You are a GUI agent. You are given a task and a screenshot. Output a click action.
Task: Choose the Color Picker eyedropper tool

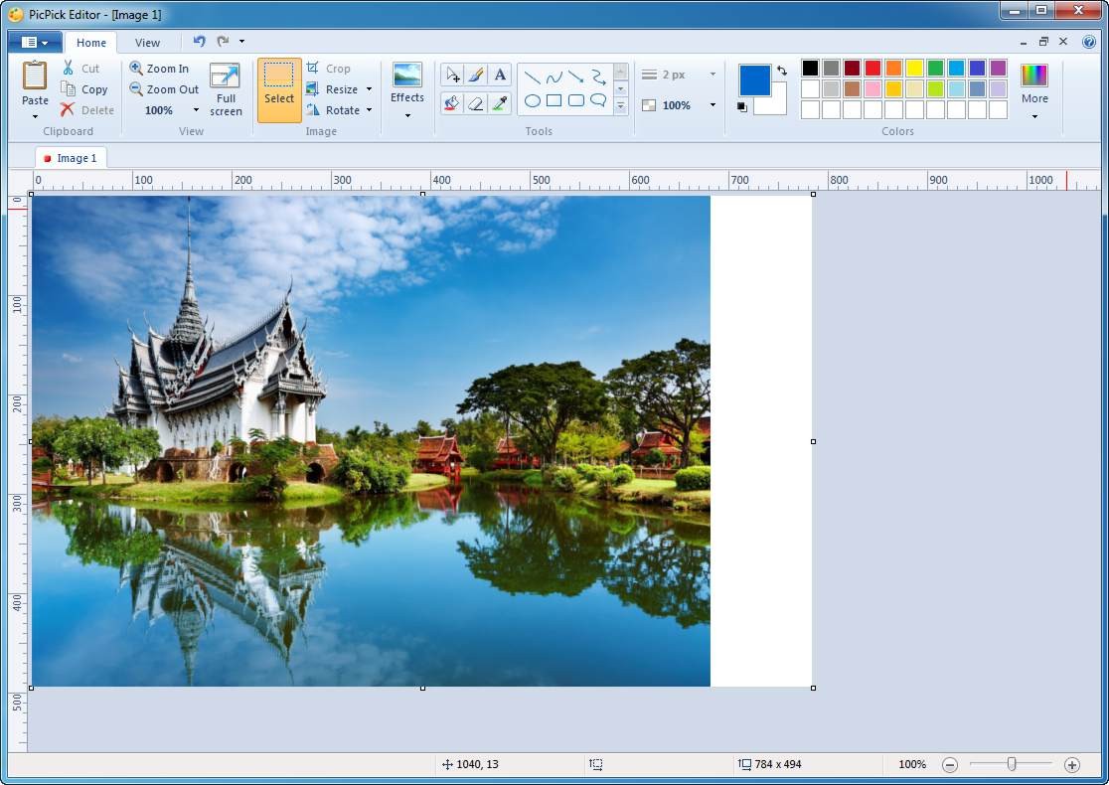pyautogui.click(x=501, y=103)
